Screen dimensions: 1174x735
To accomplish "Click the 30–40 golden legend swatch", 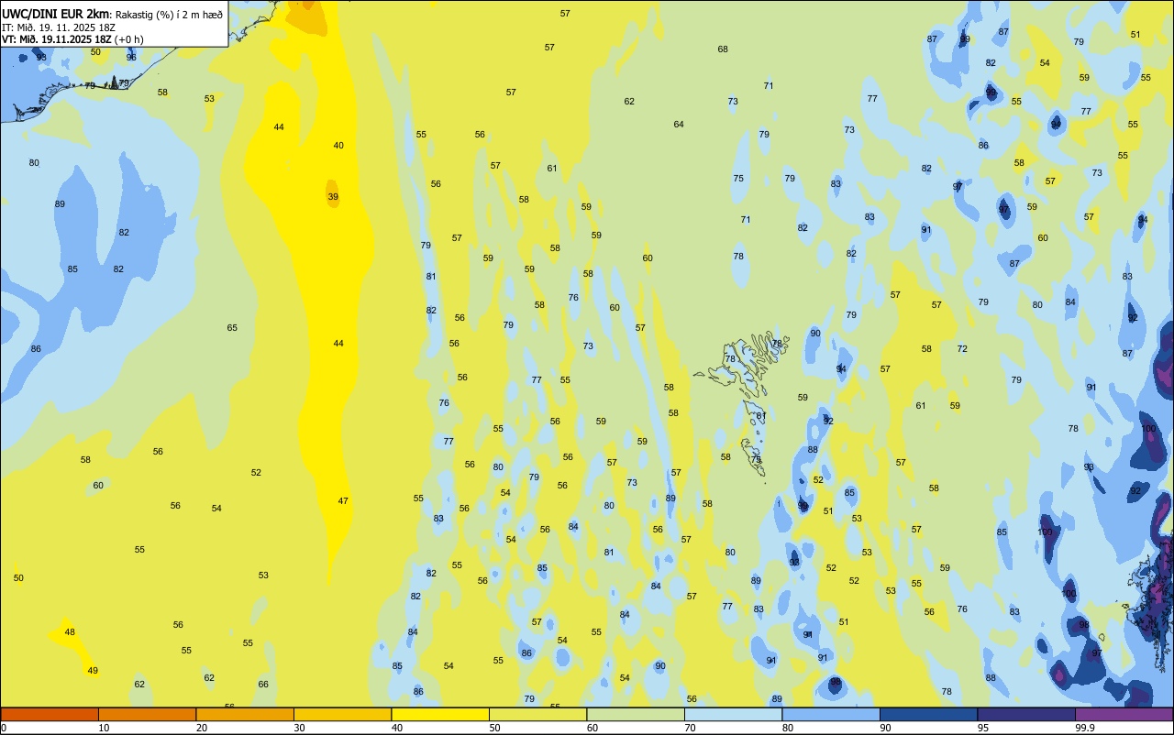I will tap(342, 714).
